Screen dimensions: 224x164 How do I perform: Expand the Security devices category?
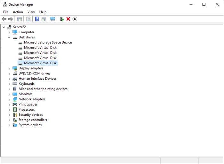[x=9, y=115]
